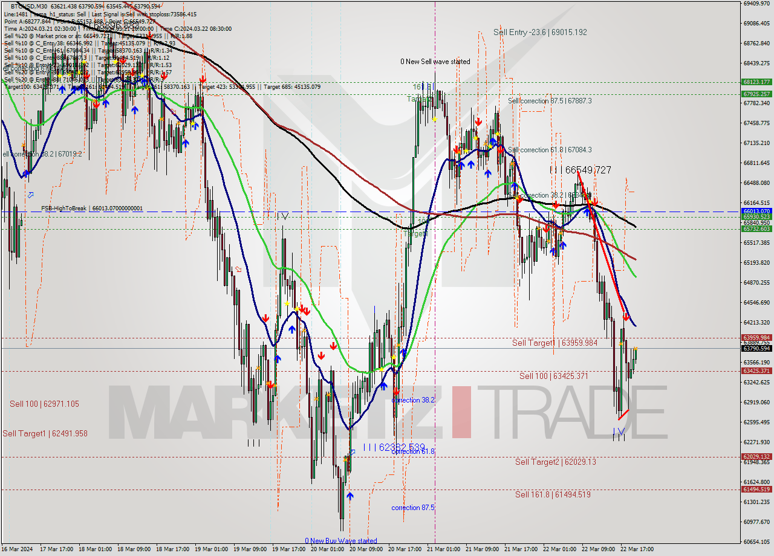The height and width of the screenshot is (556, 774).
Task: Click the 67458.790 price axis value
Action: tap(756, 123)
